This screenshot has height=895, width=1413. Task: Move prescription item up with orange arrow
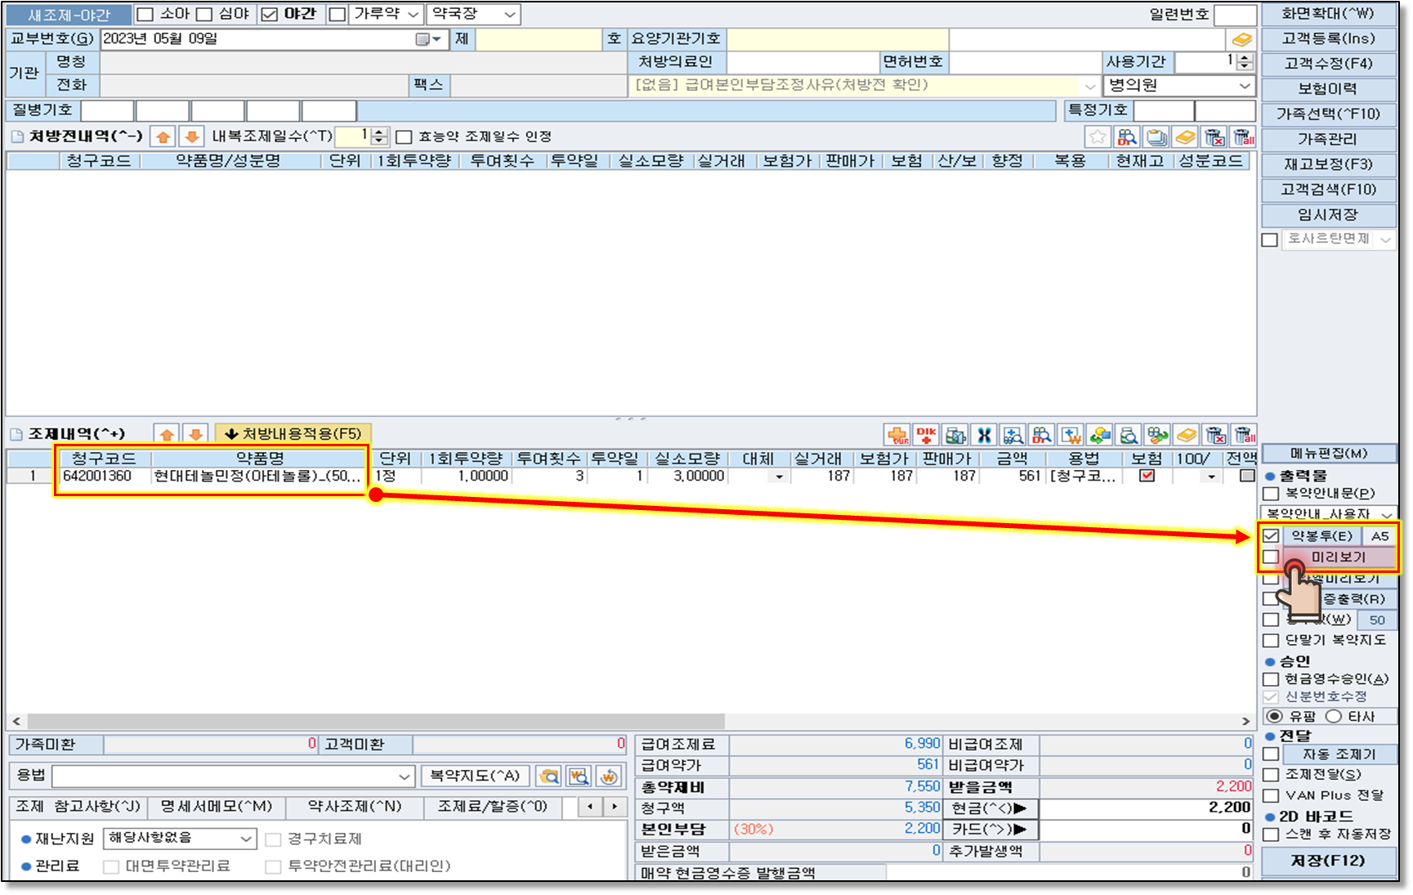pyautogui.click(x=163, y=137)
